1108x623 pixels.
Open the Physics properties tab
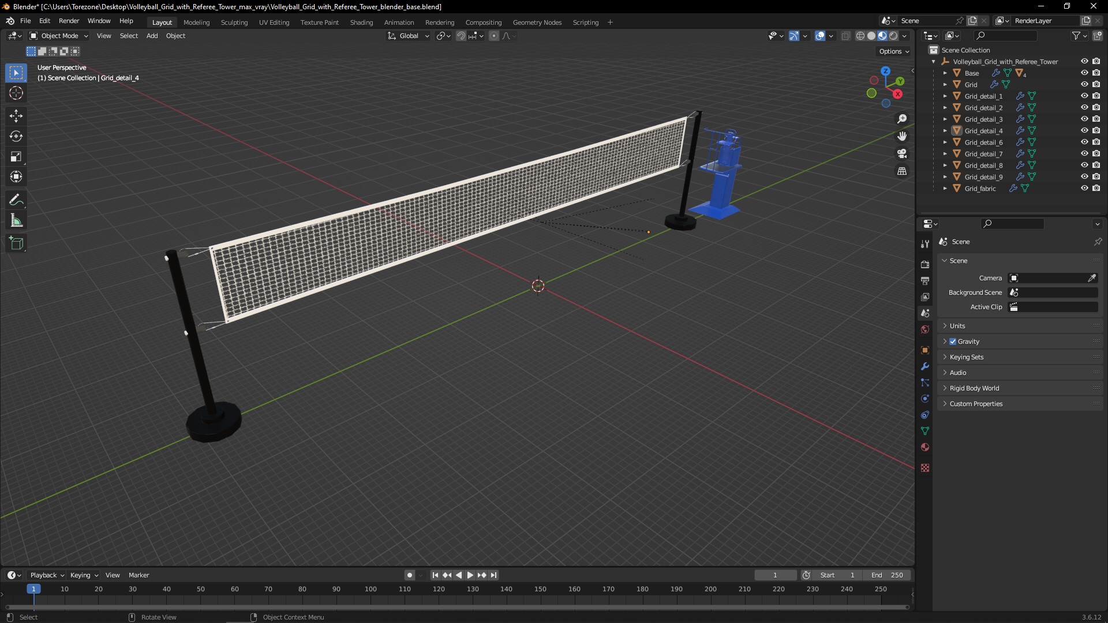pos(925,399)
